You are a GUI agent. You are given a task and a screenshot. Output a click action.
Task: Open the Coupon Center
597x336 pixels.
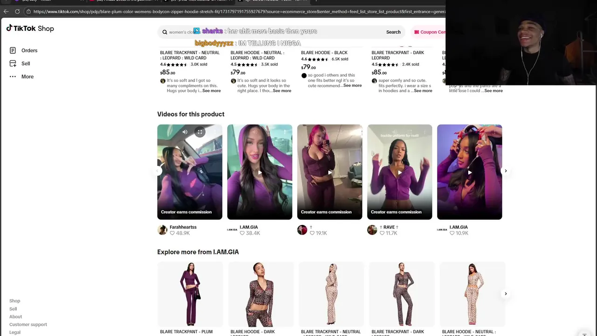429,32
